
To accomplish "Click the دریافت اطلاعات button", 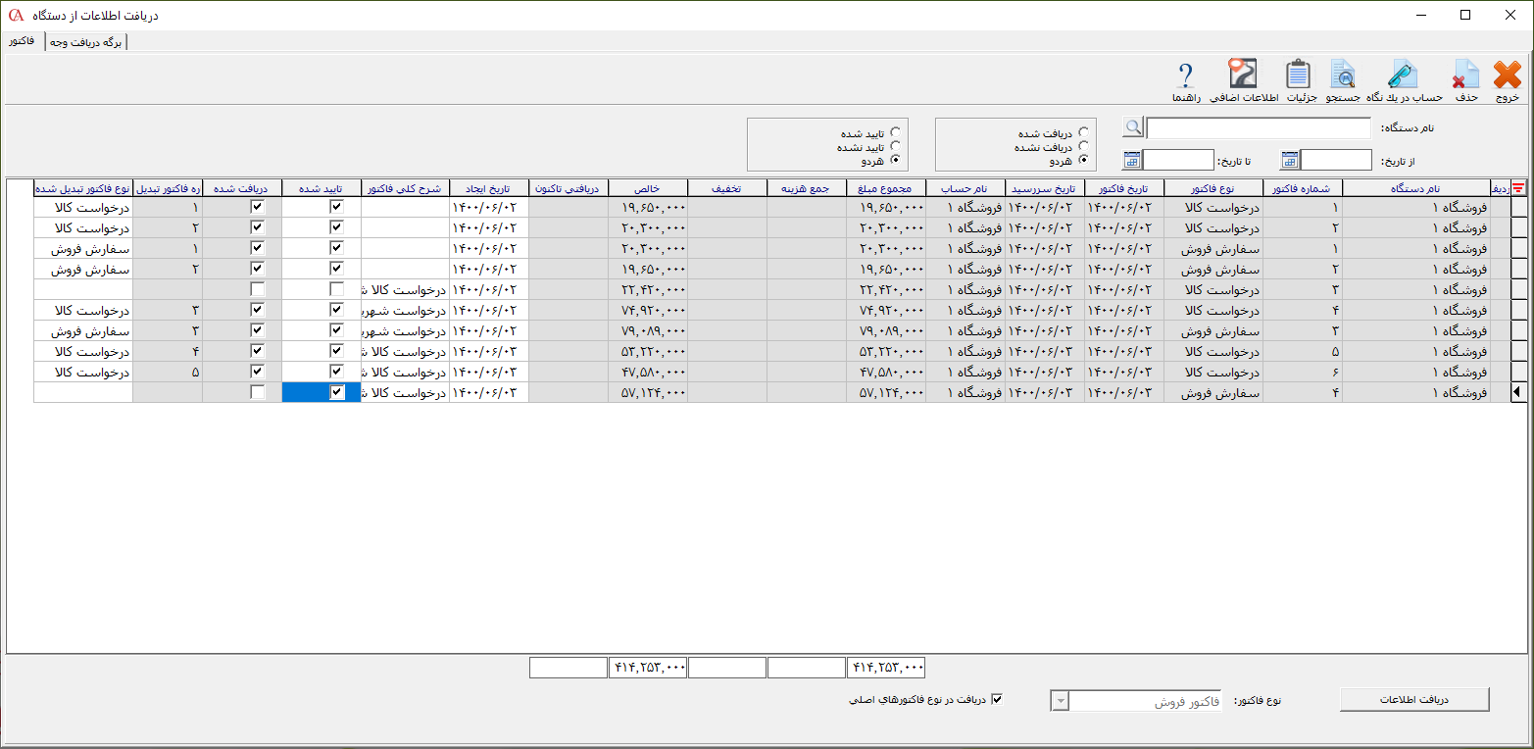I will click(x=1413, y=699).
